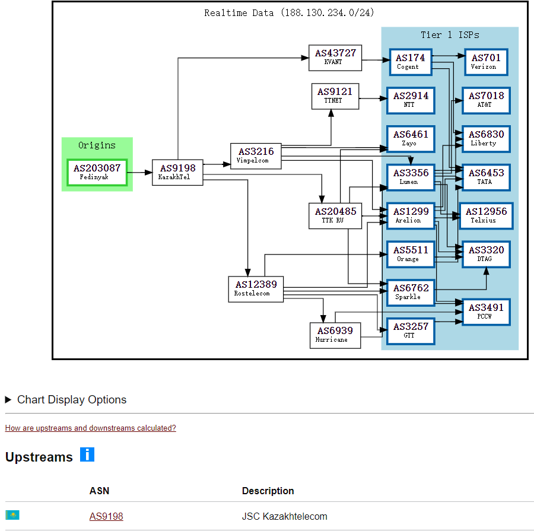Click the blue info icon beside Upstreams
Screen dimensions: 534x531
(87, 454)
